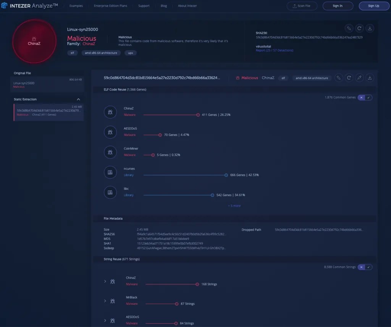Expand the MrBlack 87 Strings row
Screen dimensions: 391x327
click(x=105, y=301)
